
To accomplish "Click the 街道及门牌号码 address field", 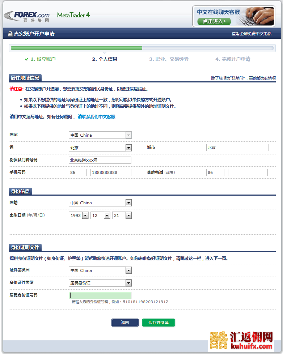I will (x=100, y=160).
